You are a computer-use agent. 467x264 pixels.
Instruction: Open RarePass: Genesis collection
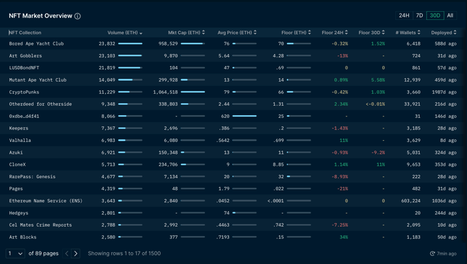click(32, 177)
